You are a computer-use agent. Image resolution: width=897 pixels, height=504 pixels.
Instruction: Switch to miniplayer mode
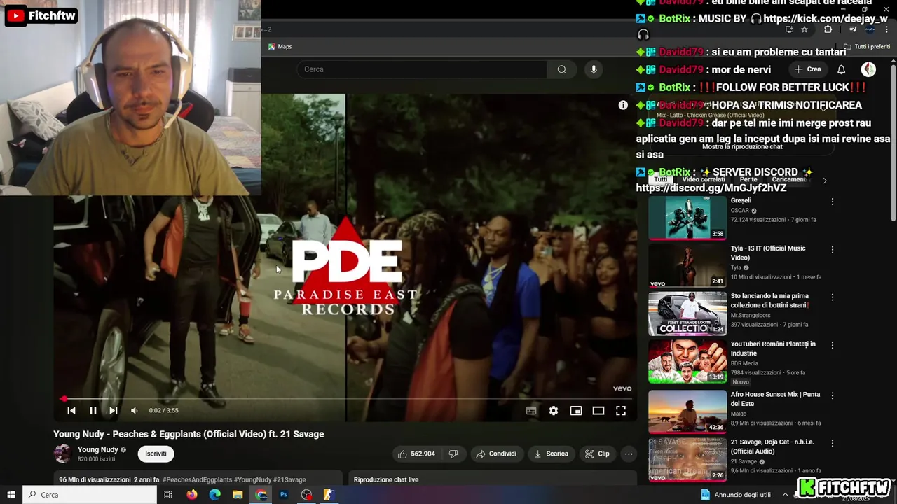click(x=576, y=411)
